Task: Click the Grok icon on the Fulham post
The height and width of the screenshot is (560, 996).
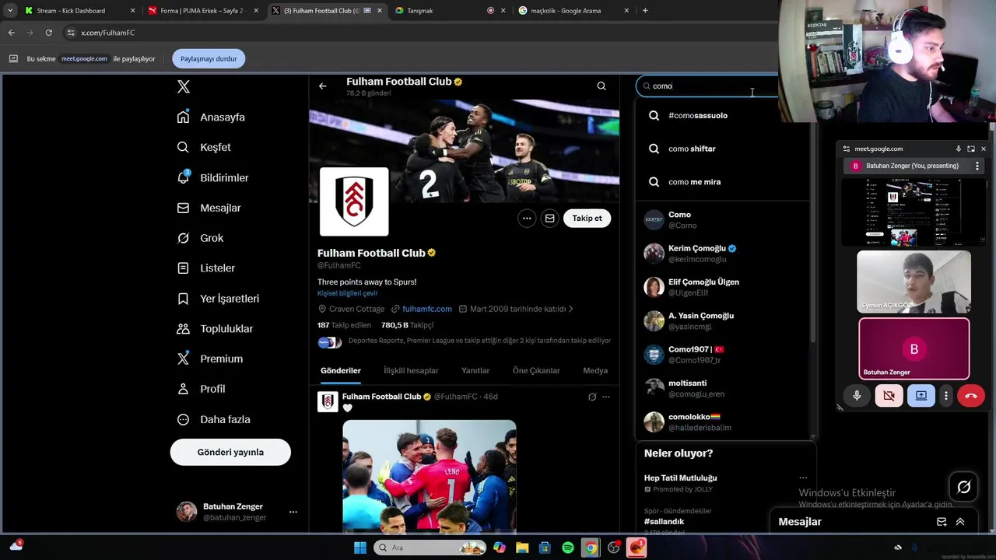Action: click(592, 397)
